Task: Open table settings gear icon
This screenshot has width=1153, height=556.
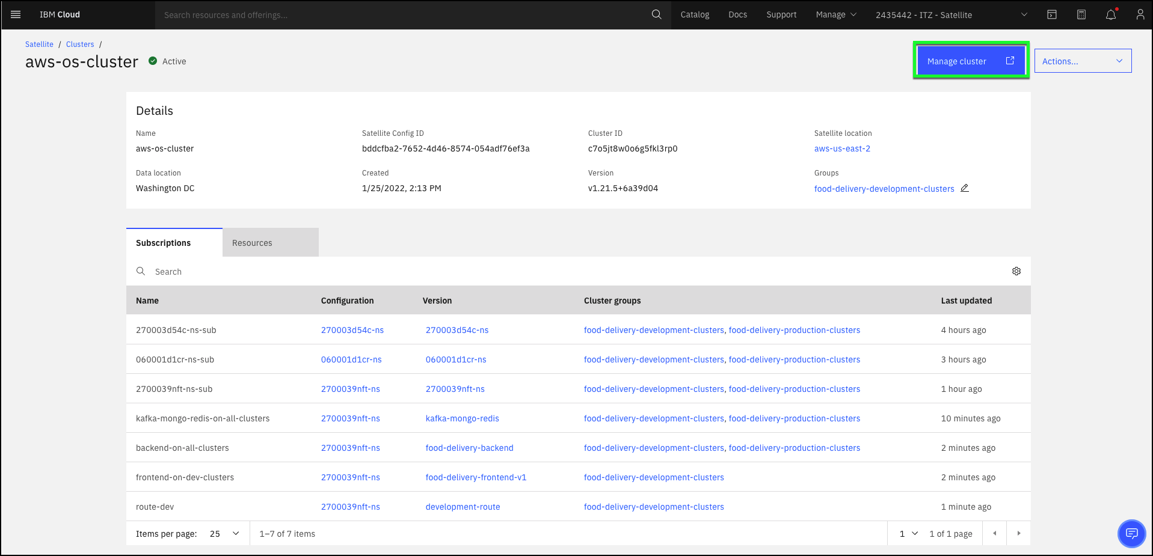Action: click(x=1016, y=271)
